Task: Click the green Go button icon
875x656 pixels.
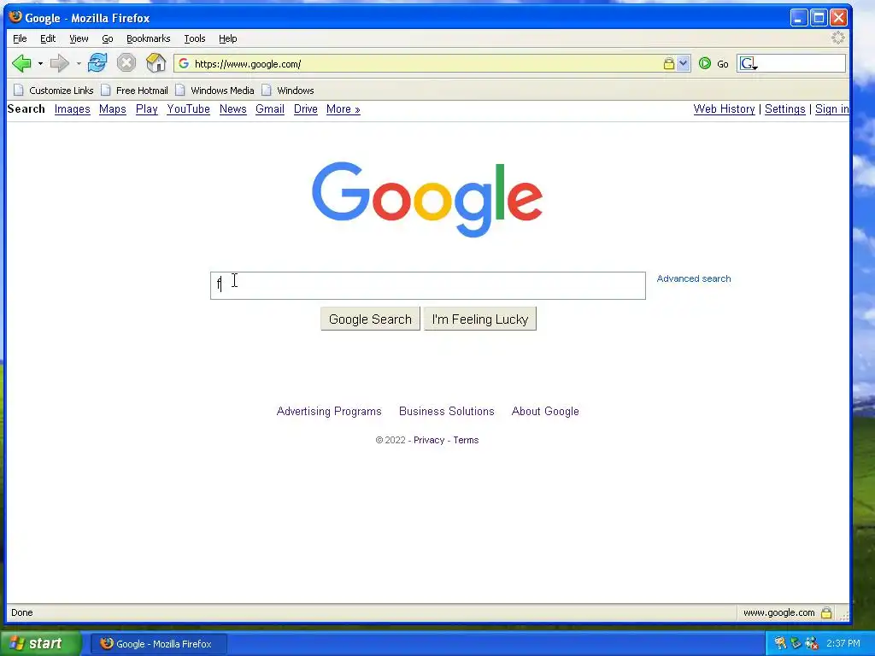Action: point(705,63)
